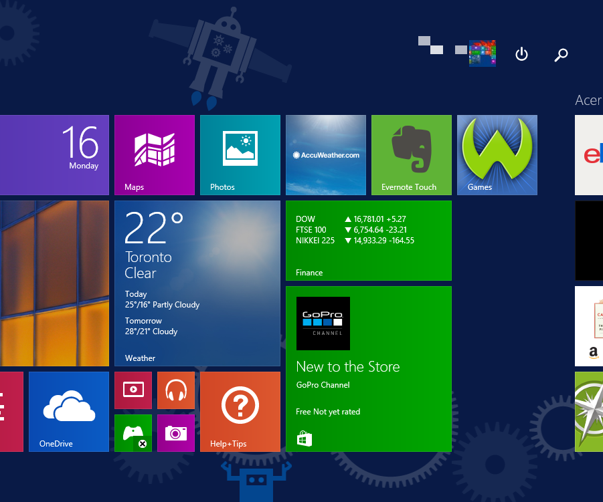Open the Store tile with GoPro Channel
Screen dimensions: 603x502
coord(369,369)
